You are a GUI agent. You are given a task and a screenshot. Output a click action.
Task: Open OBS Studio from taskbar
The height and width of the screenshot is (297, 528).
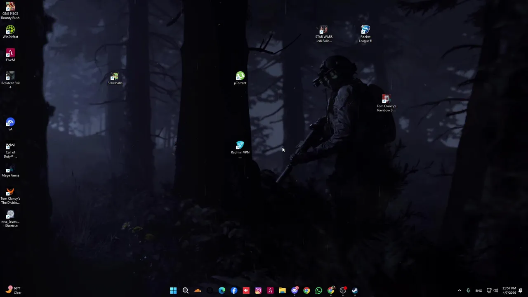tap(343, 290)
